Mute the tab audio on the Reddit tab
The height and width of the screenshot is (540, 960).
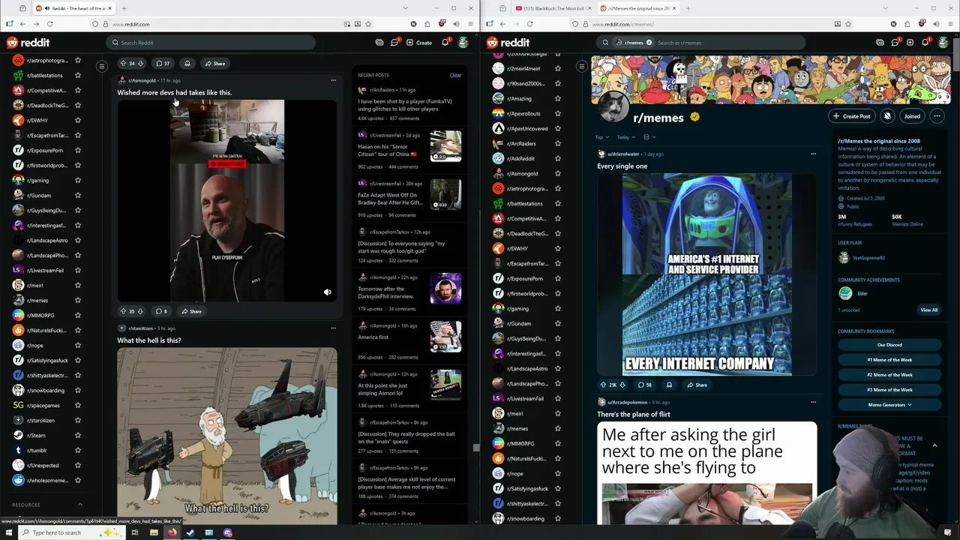coord(48,8)
